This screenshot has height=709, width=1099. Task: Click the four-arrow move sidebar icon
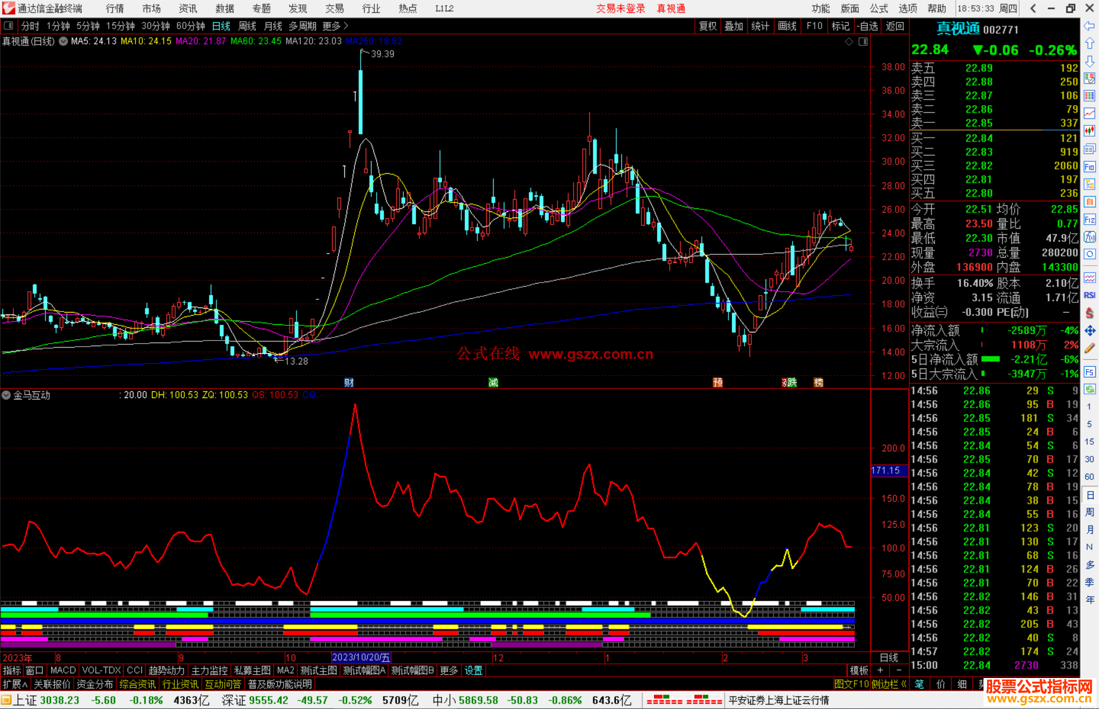(1089, 331)
